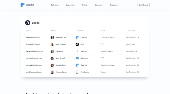This screenshot has height=94, width=170.
Task: Select Marc Benioff's avatar photo
Action: pyautogui.click(x=52, y=58)
